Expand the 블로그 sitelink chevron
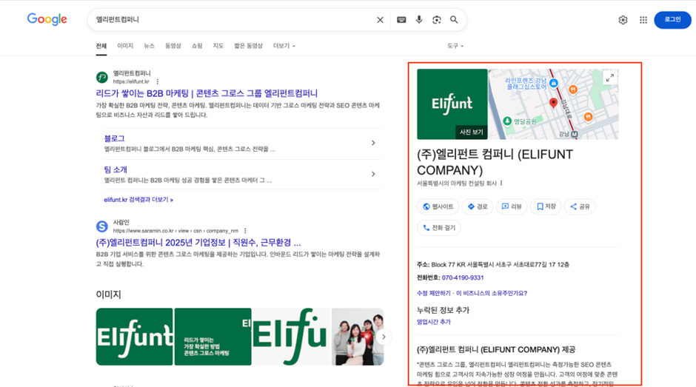Screen dimensions: 696x387 (x=373, y=143)
